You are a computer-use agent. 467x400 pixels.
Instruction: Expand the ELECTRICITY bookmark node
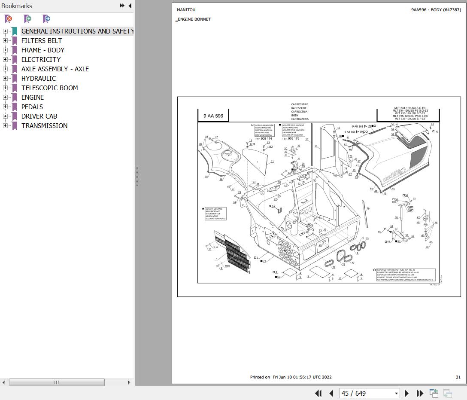(5, 59)
